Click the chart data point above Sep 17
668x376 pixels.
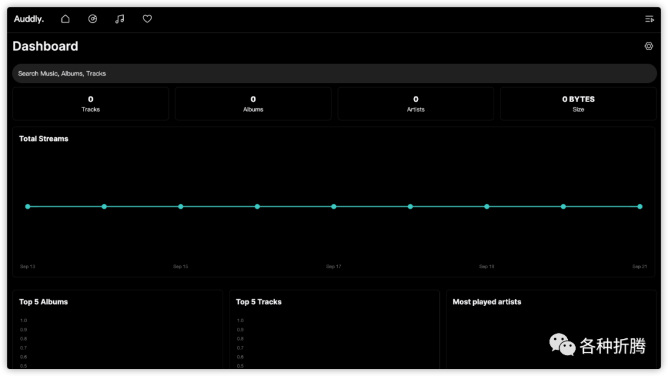click(x=333, y=207)
